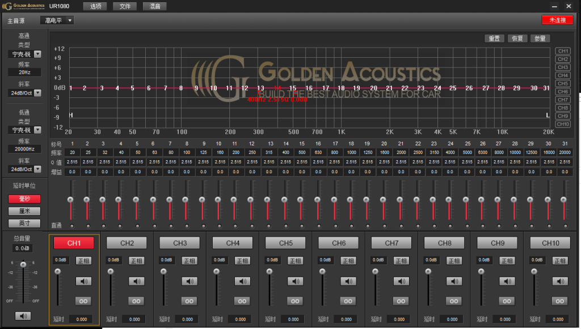This screenshot has height=329, width=581.
Task: Click the Golden Acoustics logo in title bar
Action: 23,6
